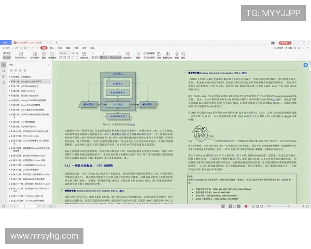The image size is (311, 249).
Task: Click the 分享 share button
Action: [288, 48]
